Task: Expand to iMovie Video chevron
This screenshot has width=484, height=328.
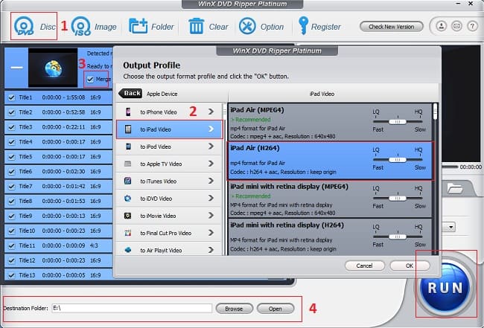Action: [x=211, y=215]
